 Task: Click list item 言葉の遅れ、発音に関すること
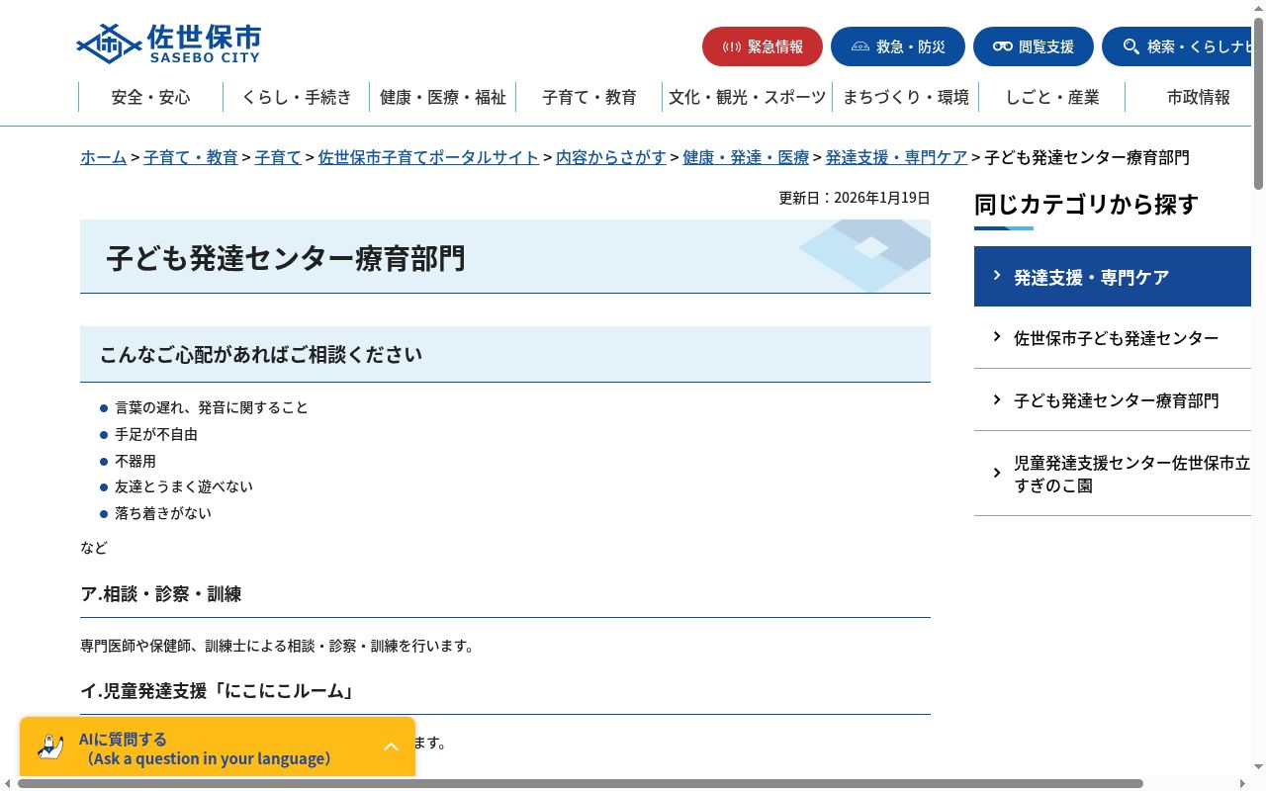pos(212,407)
